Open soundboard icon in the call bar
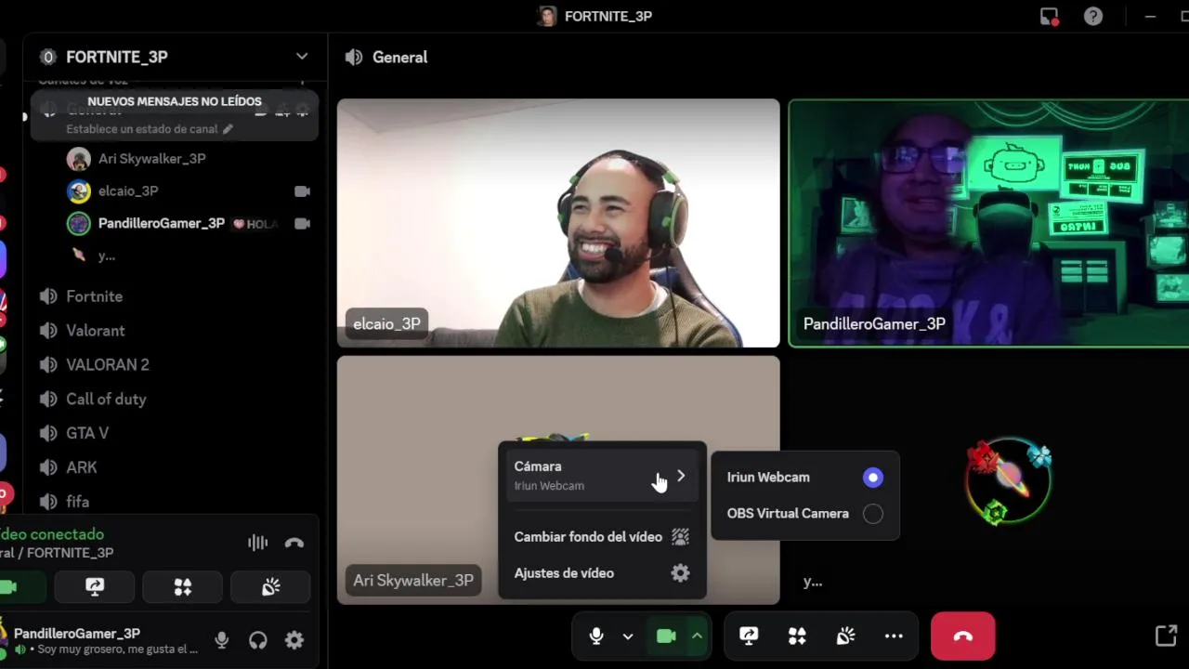This screenshot has height=669, width=1189. tap(845, 636)
